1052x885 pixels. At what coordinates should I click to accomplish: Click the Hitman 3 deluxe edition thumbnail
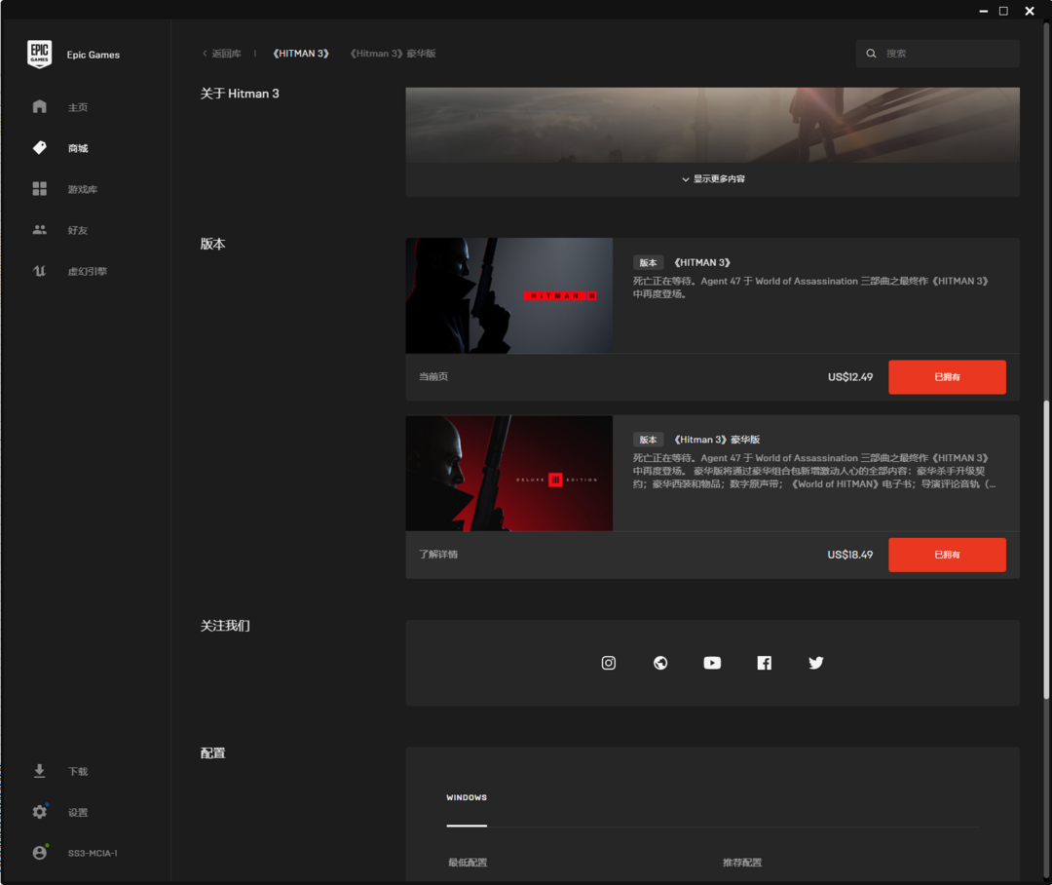click(508, 473)
